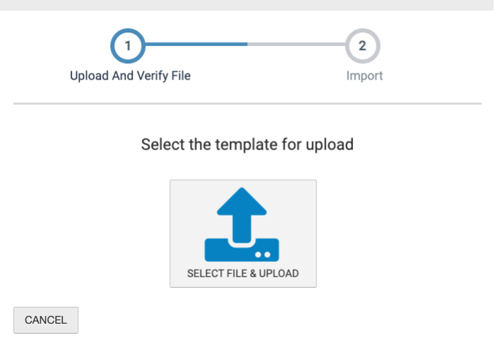Screen dimensions: 495x364
Task: Click the two white dots on drive icon
Action: [x=263, y=255]
